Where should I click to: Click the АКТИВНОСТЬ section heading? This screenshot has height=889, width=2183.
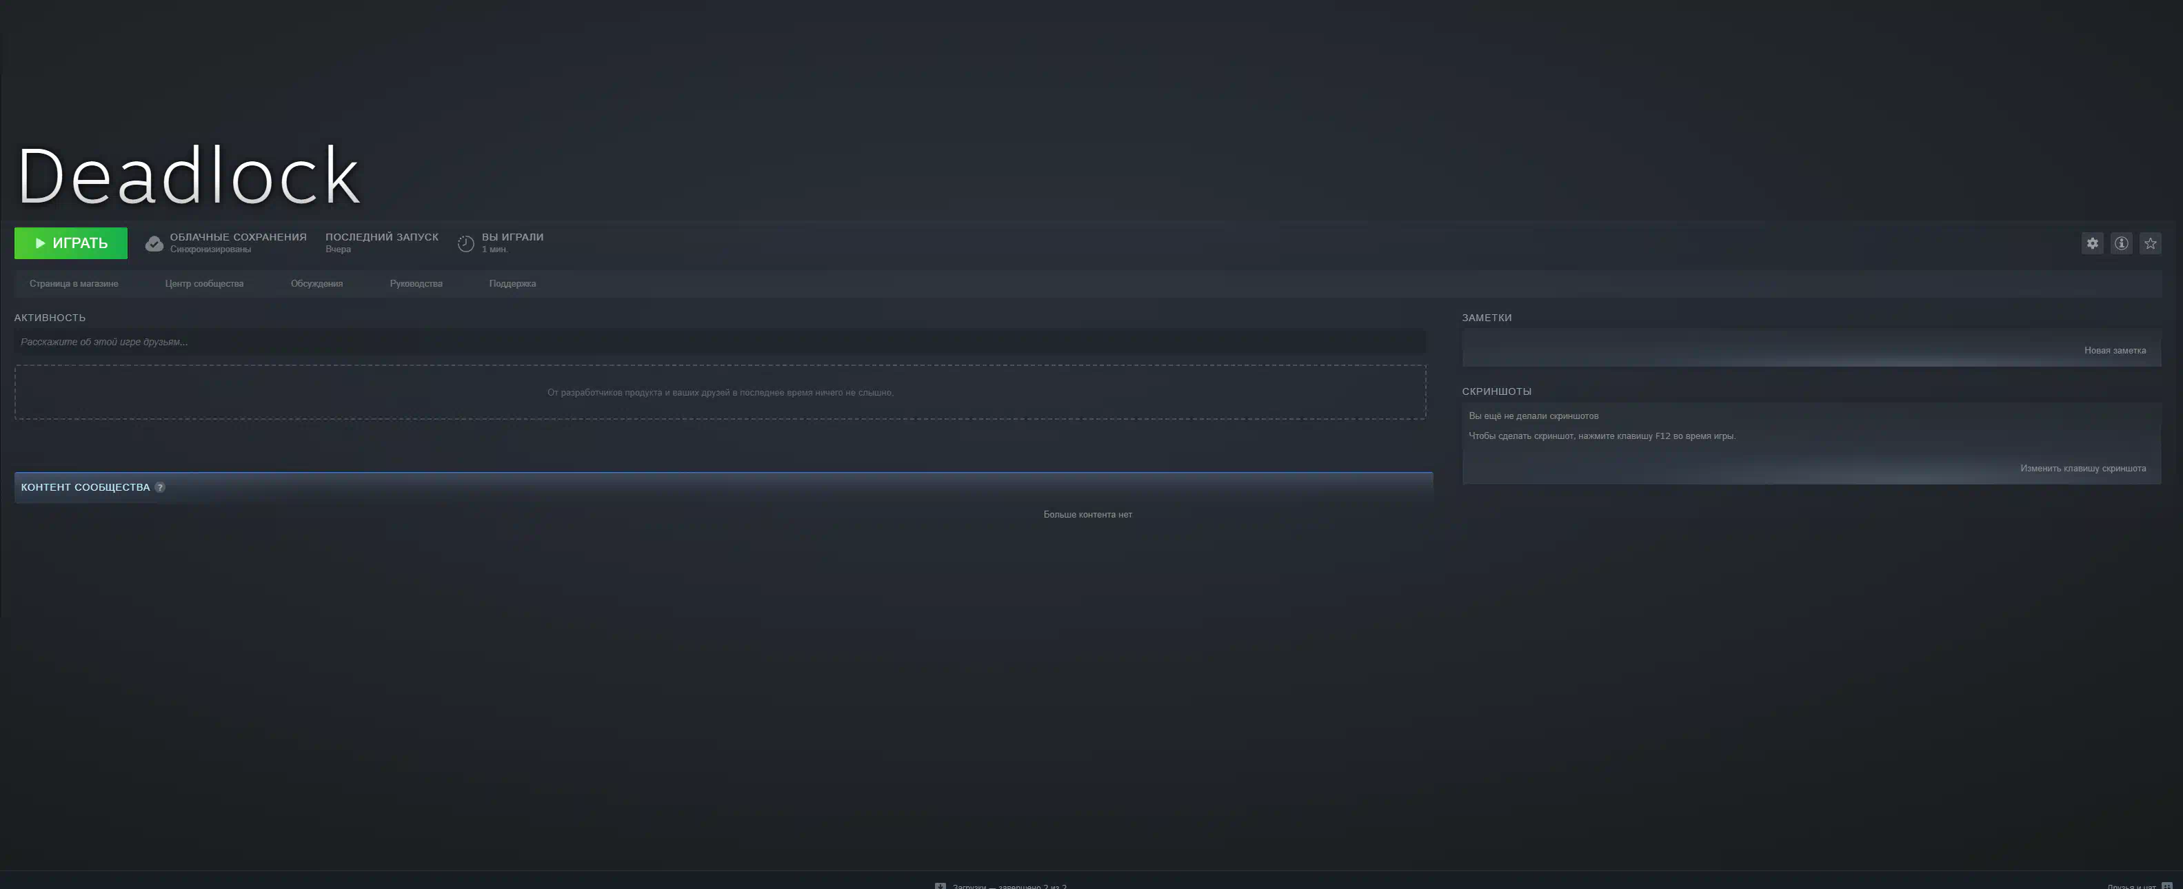coord(50,318)
